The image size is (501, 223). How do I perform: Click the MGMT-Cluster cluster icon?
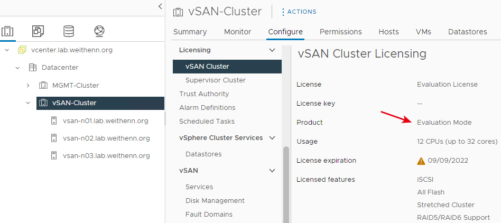point(43,85)
